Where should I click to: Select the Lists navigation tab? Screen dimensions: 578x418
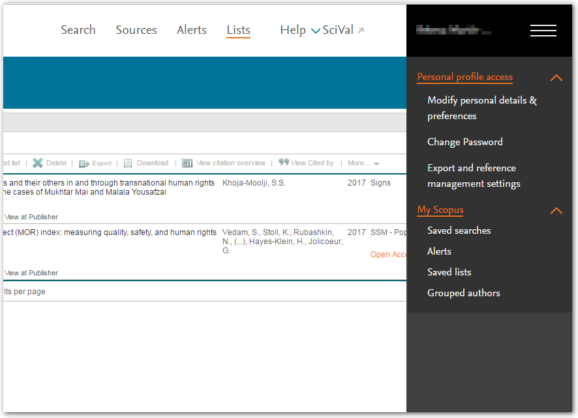coord(239,30)
